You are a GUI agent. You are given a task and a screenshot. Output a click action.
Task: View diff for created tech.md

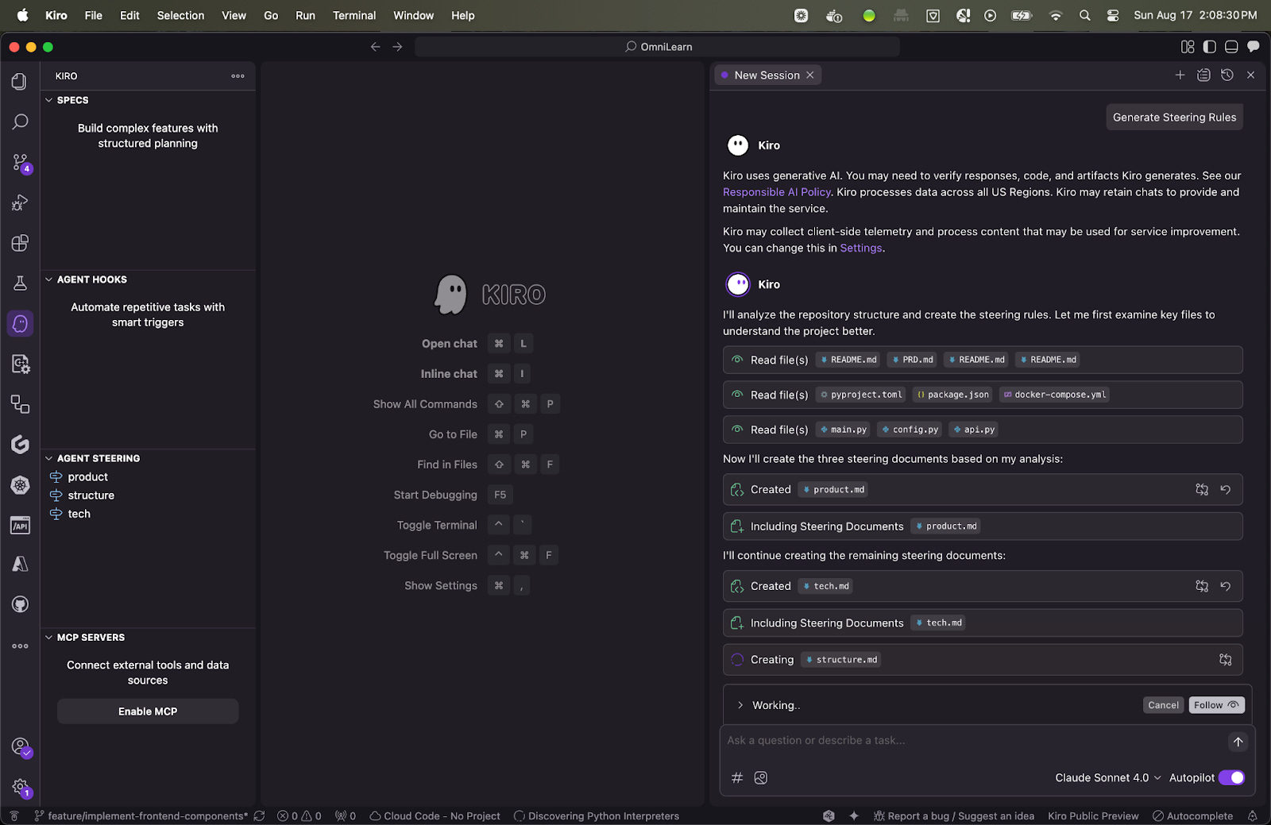coord(1202,586)
